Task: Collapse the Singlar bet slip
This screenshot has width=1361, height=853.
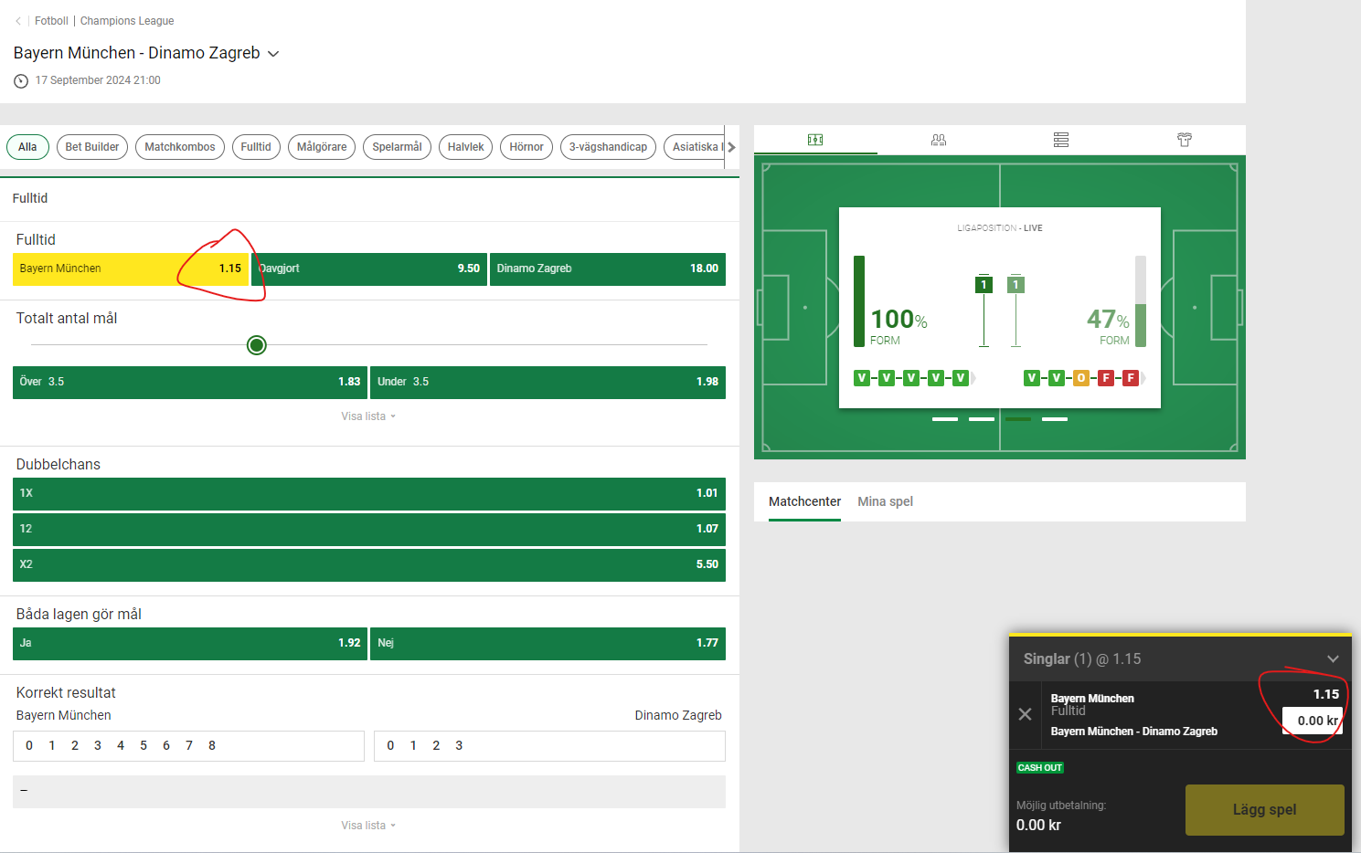Action: click(1333, 658)
